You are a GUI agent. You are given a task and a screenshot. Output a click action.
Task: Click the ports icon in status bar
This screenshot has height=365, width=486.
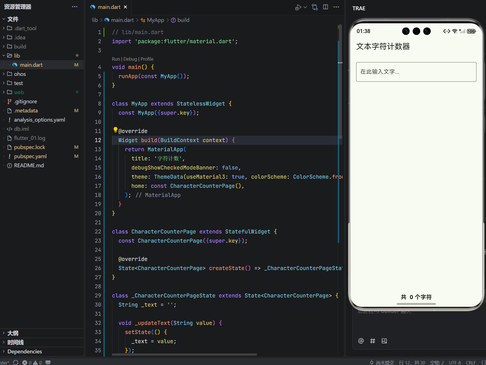point(48,363)
